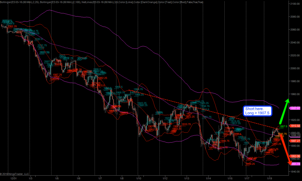Image resolution: width=302 pixels, height=181 pixels.
Task: Click the 2080.00 price axis label
Action: click(295, 17)
